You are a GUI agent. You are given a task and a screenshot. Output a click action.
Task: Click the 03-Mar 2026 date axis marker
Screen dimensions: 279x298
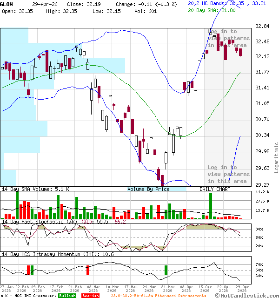click(93, 289)
